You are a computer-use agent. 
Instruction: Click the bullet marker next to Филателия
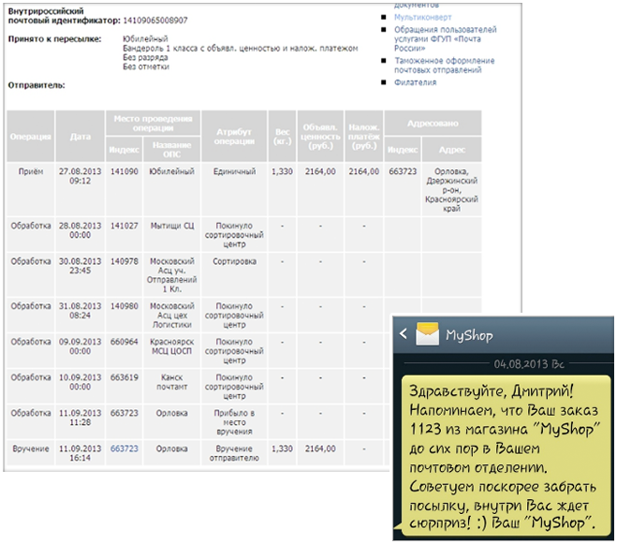385,82
